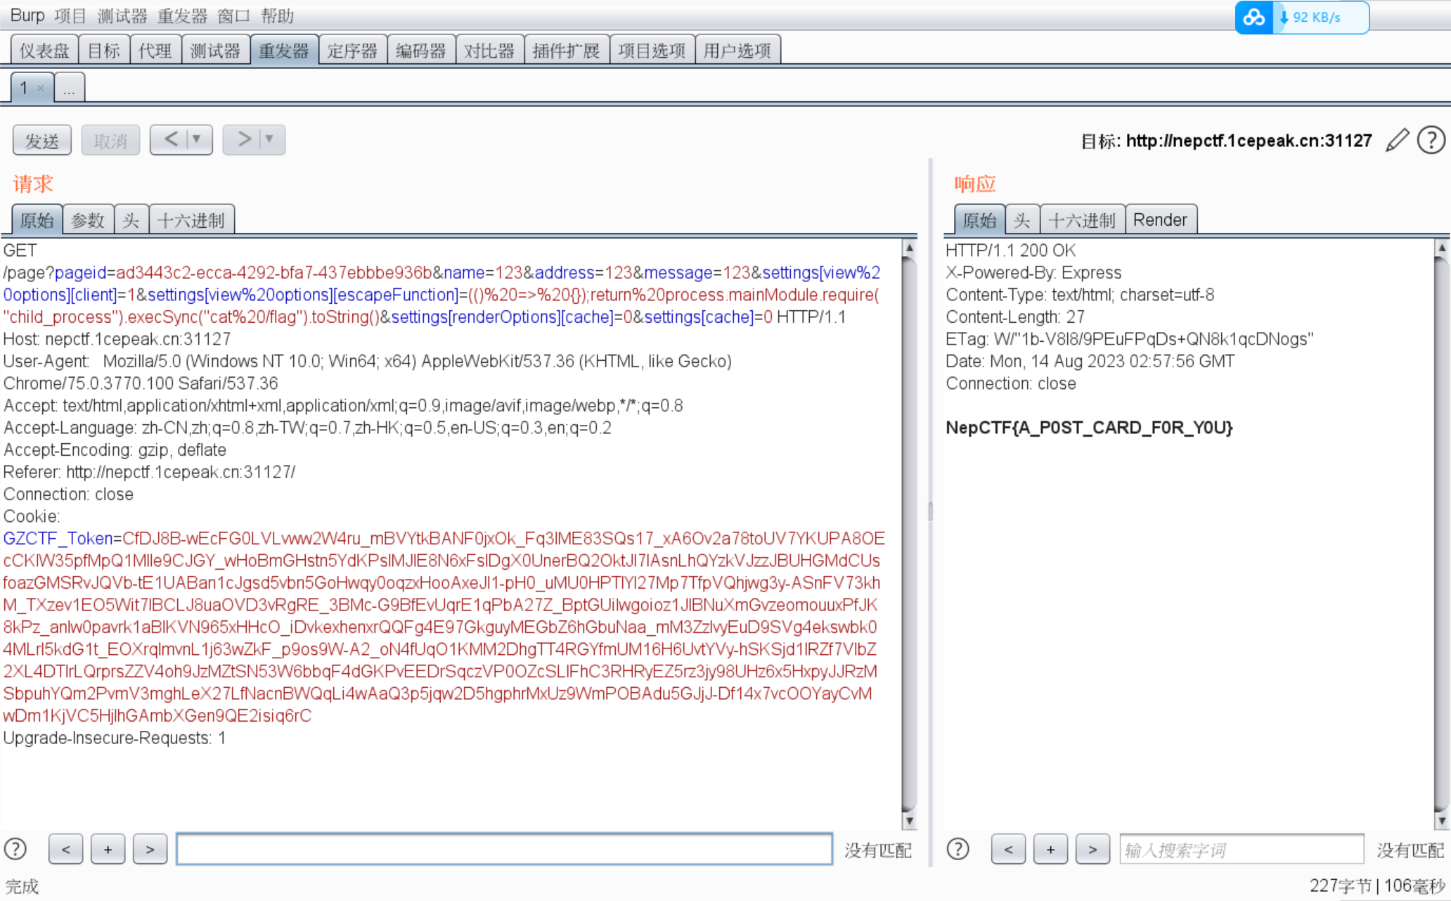Expand the history back dropdown arrow
The height and width of the screenshot is (901, 1451).
[x=198, y=139]
